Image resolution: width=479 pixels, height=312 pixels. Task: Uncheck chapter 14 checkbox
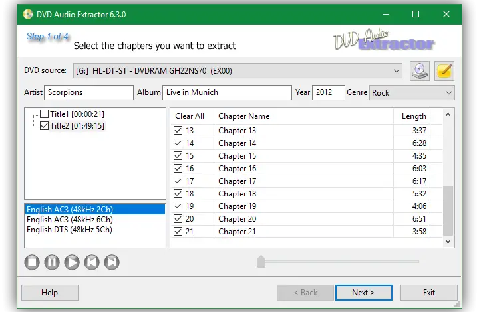[x=178, y=143]
